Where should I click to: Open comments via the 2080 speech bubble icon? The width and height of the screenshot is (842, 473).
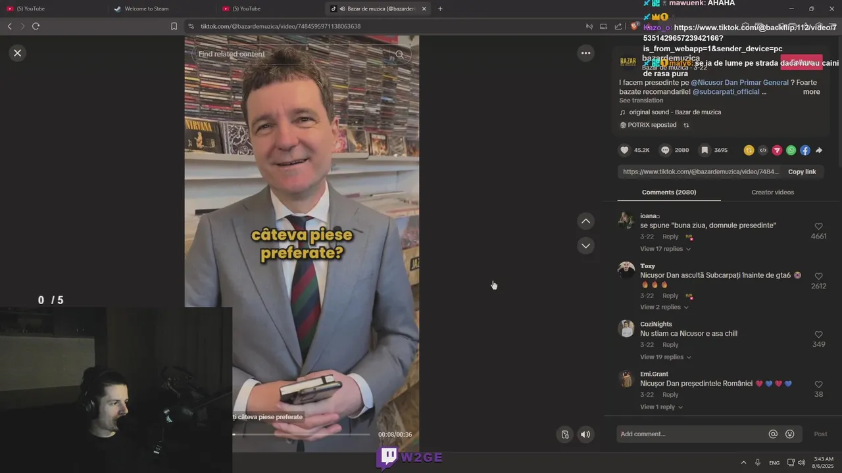point(665,150)
